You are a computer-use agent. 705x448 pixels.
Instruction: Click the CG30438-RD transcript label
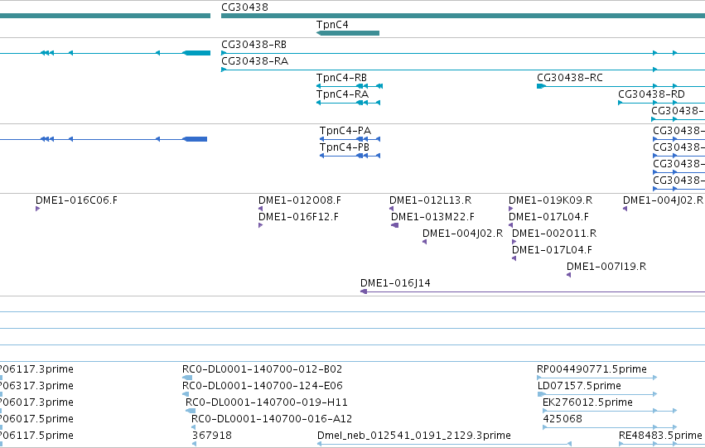[651, 94]
